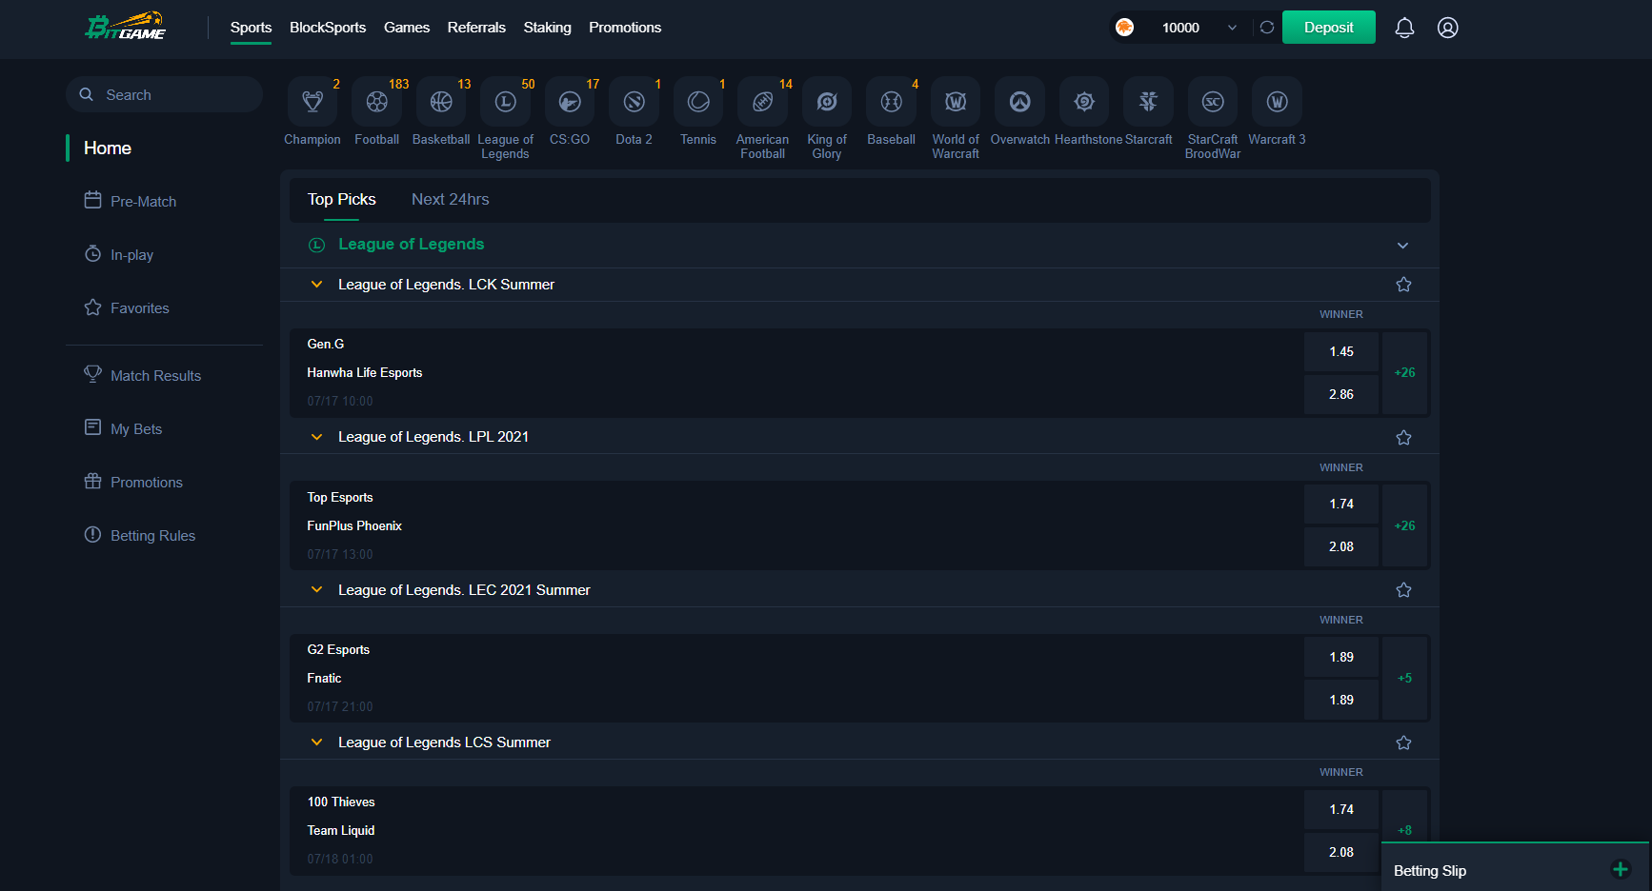Click the Search input field
Image resolution: width=1652 pixels, height=891 pixels.
164,94
